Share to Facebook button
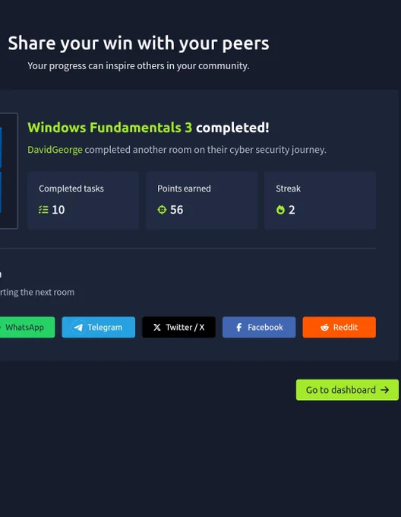 259,327
